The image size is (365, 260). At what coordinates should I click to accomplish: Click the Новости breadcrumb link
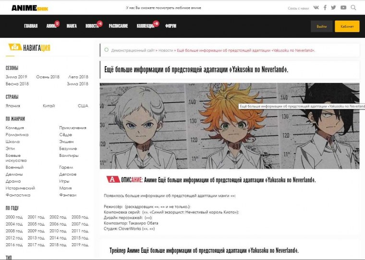[166, 50]
